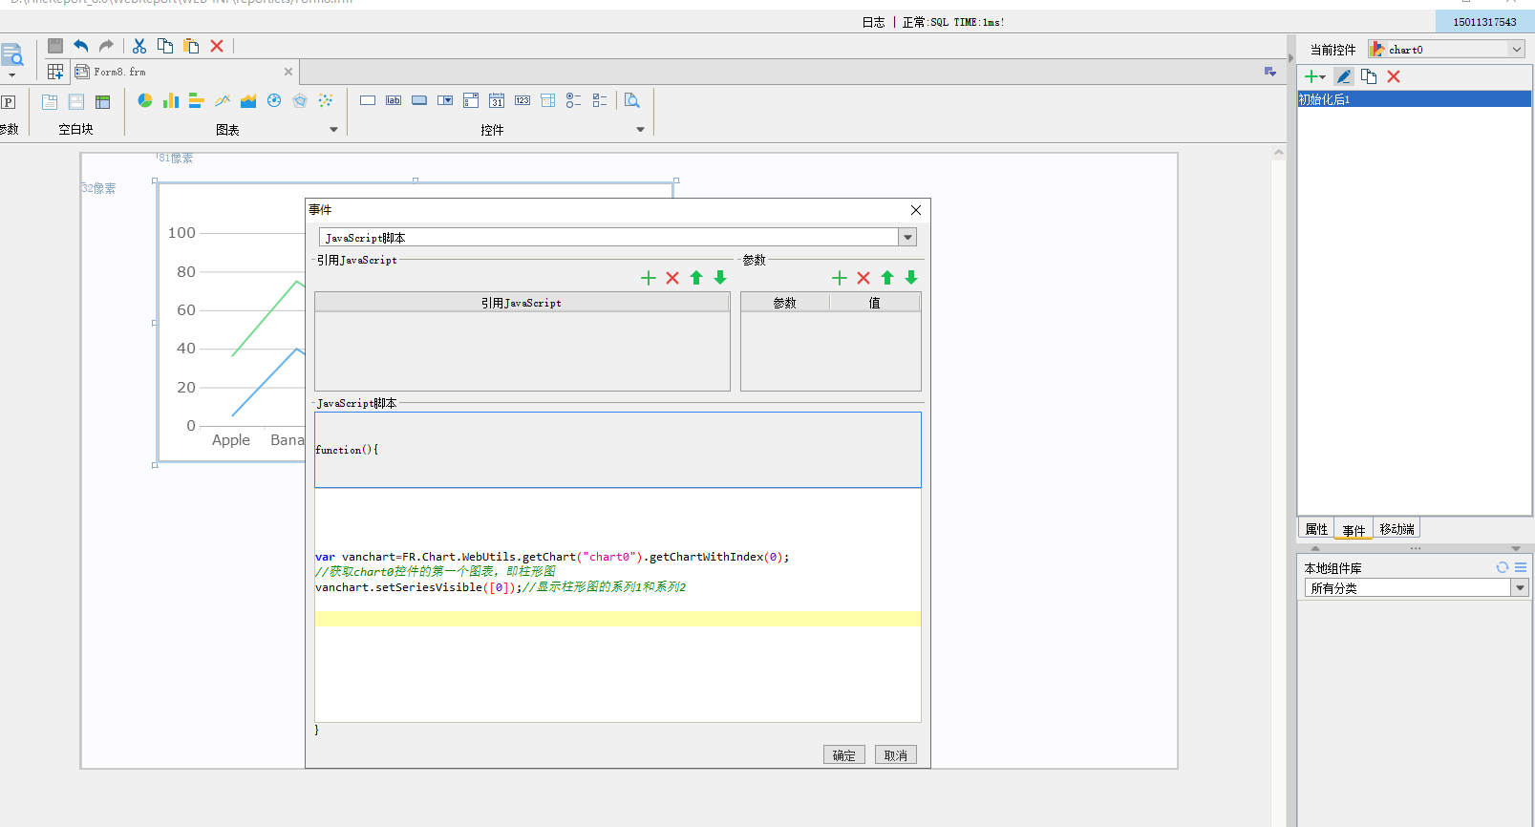Open the 所有分类 category dropdown
Image resolution: width=1535 pixels, height=827 pixels.
point(1521,588)
